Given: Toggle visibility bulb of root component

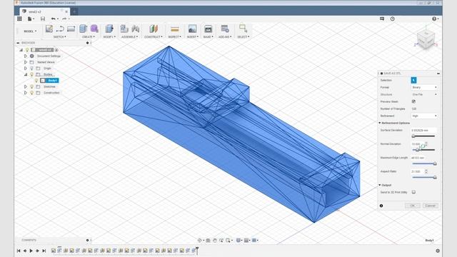Looking at the screenshot, I should tap(27, 50).
